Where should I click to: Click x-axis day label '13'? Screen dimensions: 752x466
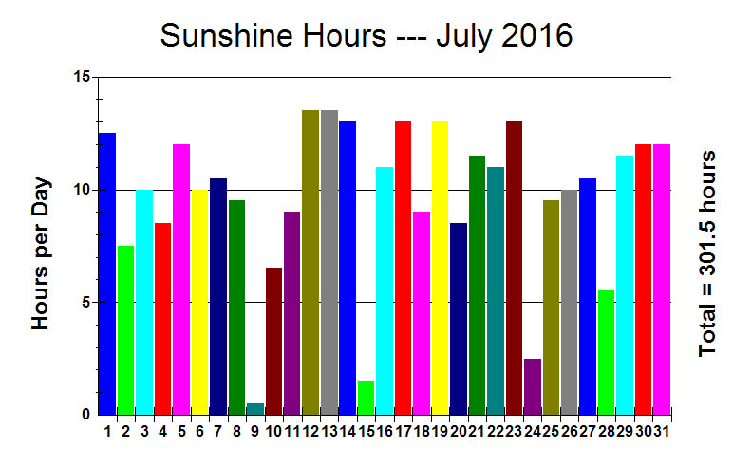[329, 432]
